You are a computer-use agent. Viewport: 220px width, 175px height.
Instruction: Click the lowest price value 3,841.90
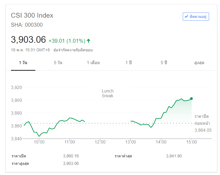[x=174, y=156]
